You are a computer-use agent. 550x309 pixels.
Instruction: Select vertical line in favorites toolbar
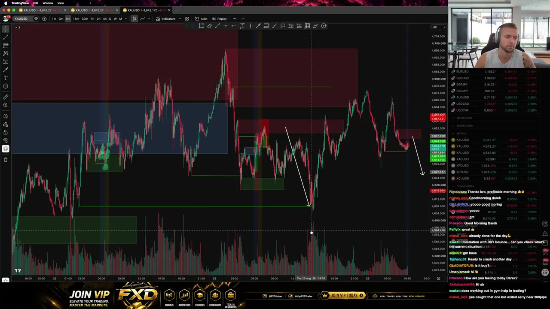[x=250, y=26]
